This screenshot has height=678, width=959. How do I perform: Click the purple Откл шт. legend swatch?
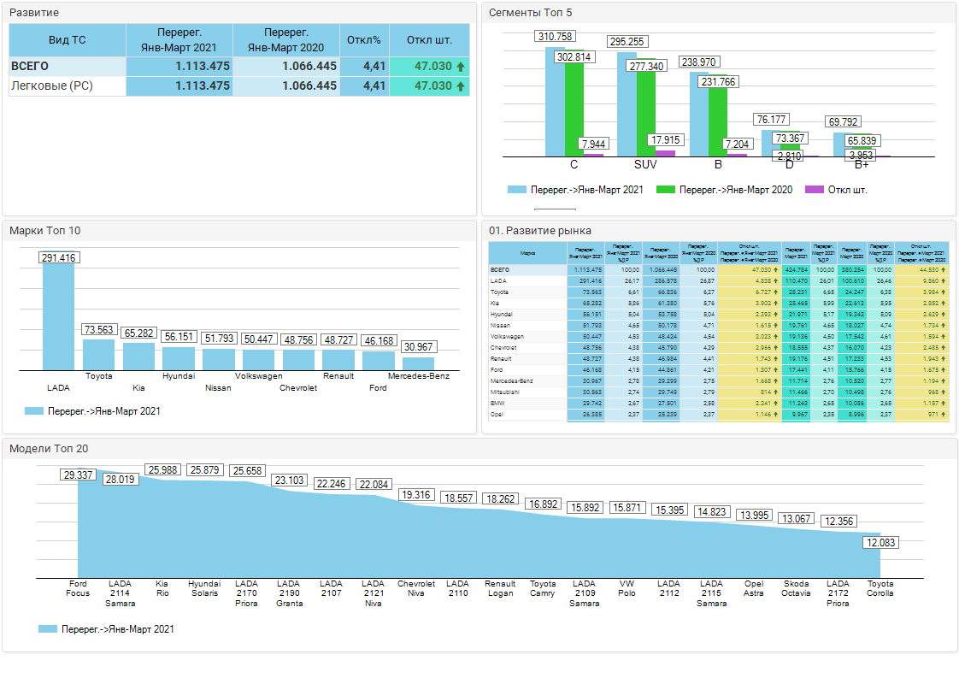(815, 190)
